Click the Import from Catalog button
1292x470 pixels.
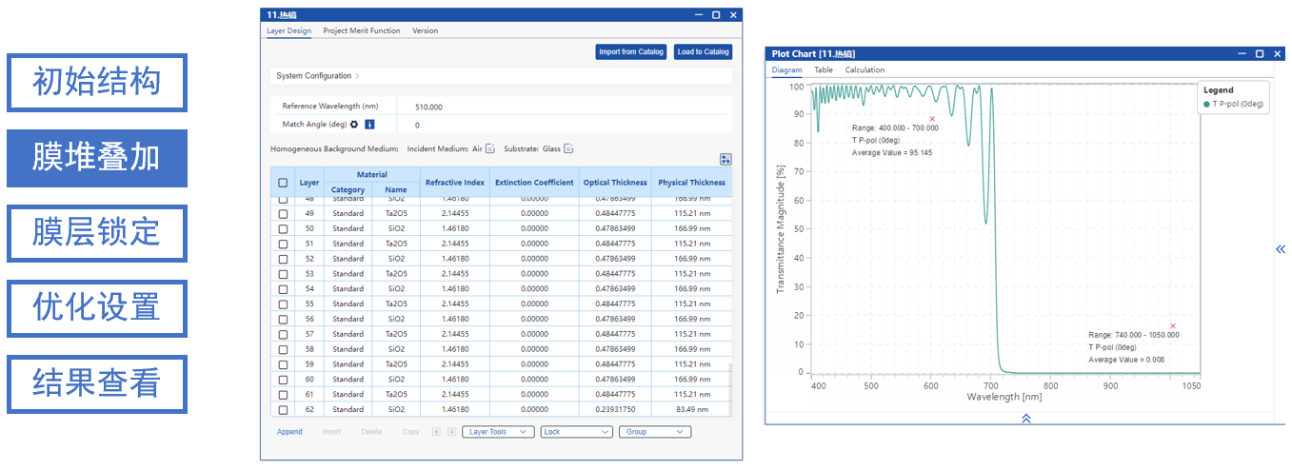630,52
